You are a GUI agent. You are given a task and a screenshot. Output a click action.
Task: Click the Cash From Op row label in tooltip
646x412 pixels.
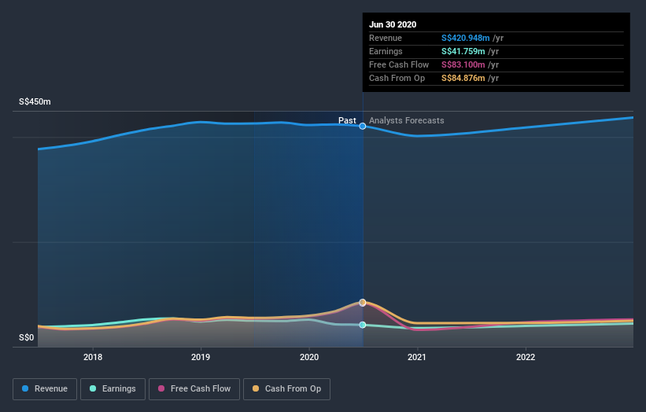coord(397,78)
